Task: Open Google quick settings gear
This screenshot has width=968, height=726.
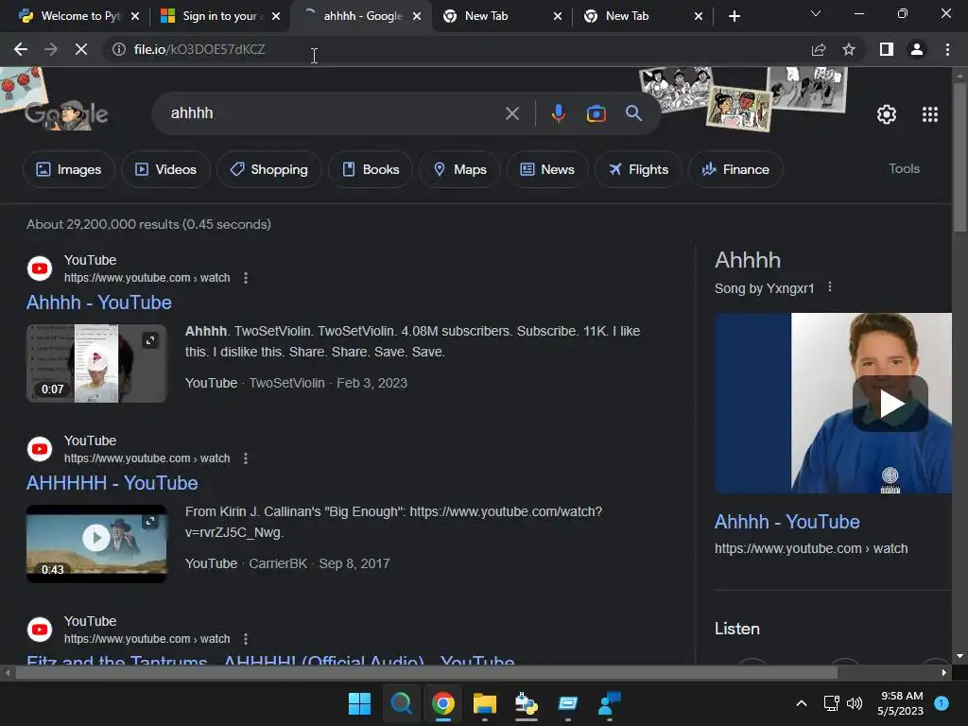Action: [887, 114]
